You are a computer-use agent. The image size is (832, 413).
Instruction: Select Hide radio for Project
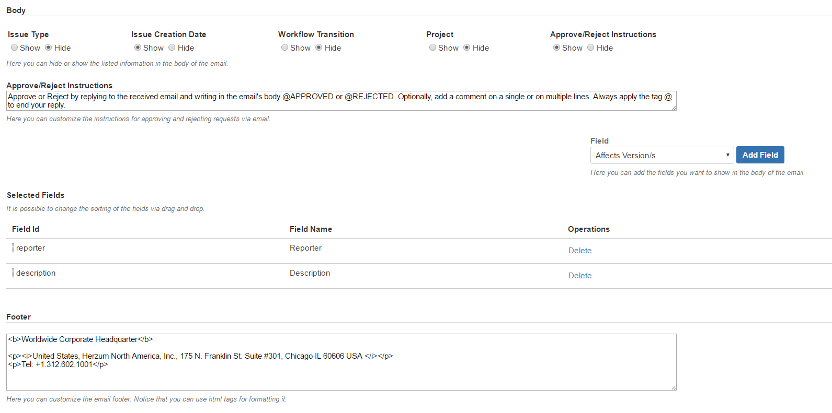pyautogui.click(x=467, y=48)
